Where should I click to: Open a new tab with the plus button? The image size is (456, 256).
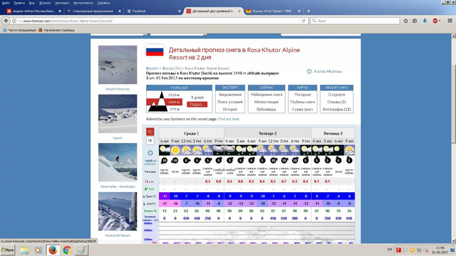click(309, 11)
